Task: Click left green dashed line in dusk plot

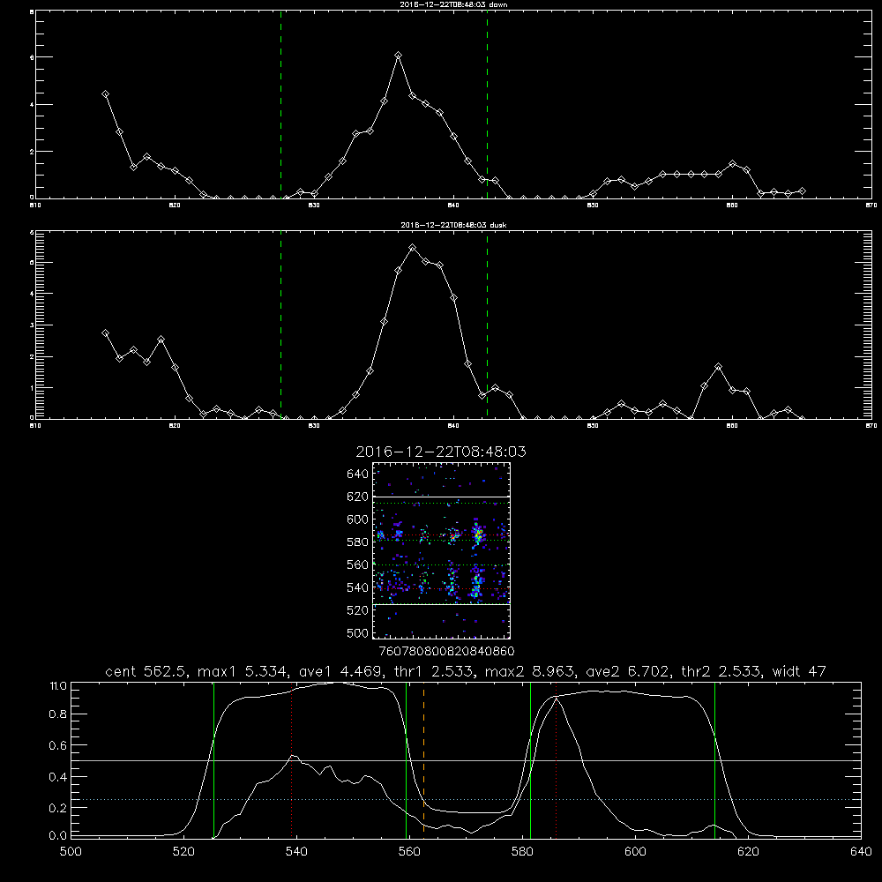Action: 280,325
